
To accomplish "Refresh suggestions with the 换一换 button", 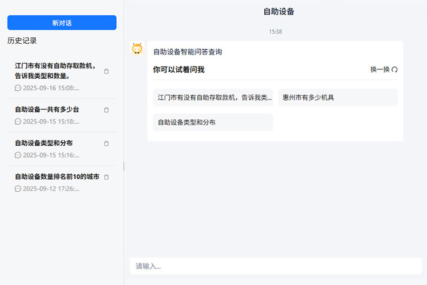I will click(384, 70).
